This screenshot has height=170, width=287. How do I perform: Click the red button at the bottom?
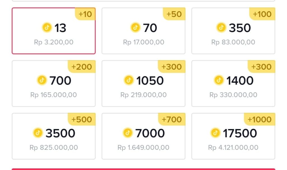pyautogui.click(x=143, y=168)
